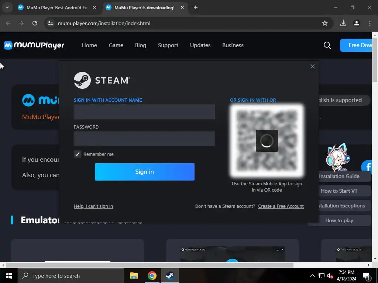
Task: Focus the Steam account name field
Action: [x=144, y=112]
